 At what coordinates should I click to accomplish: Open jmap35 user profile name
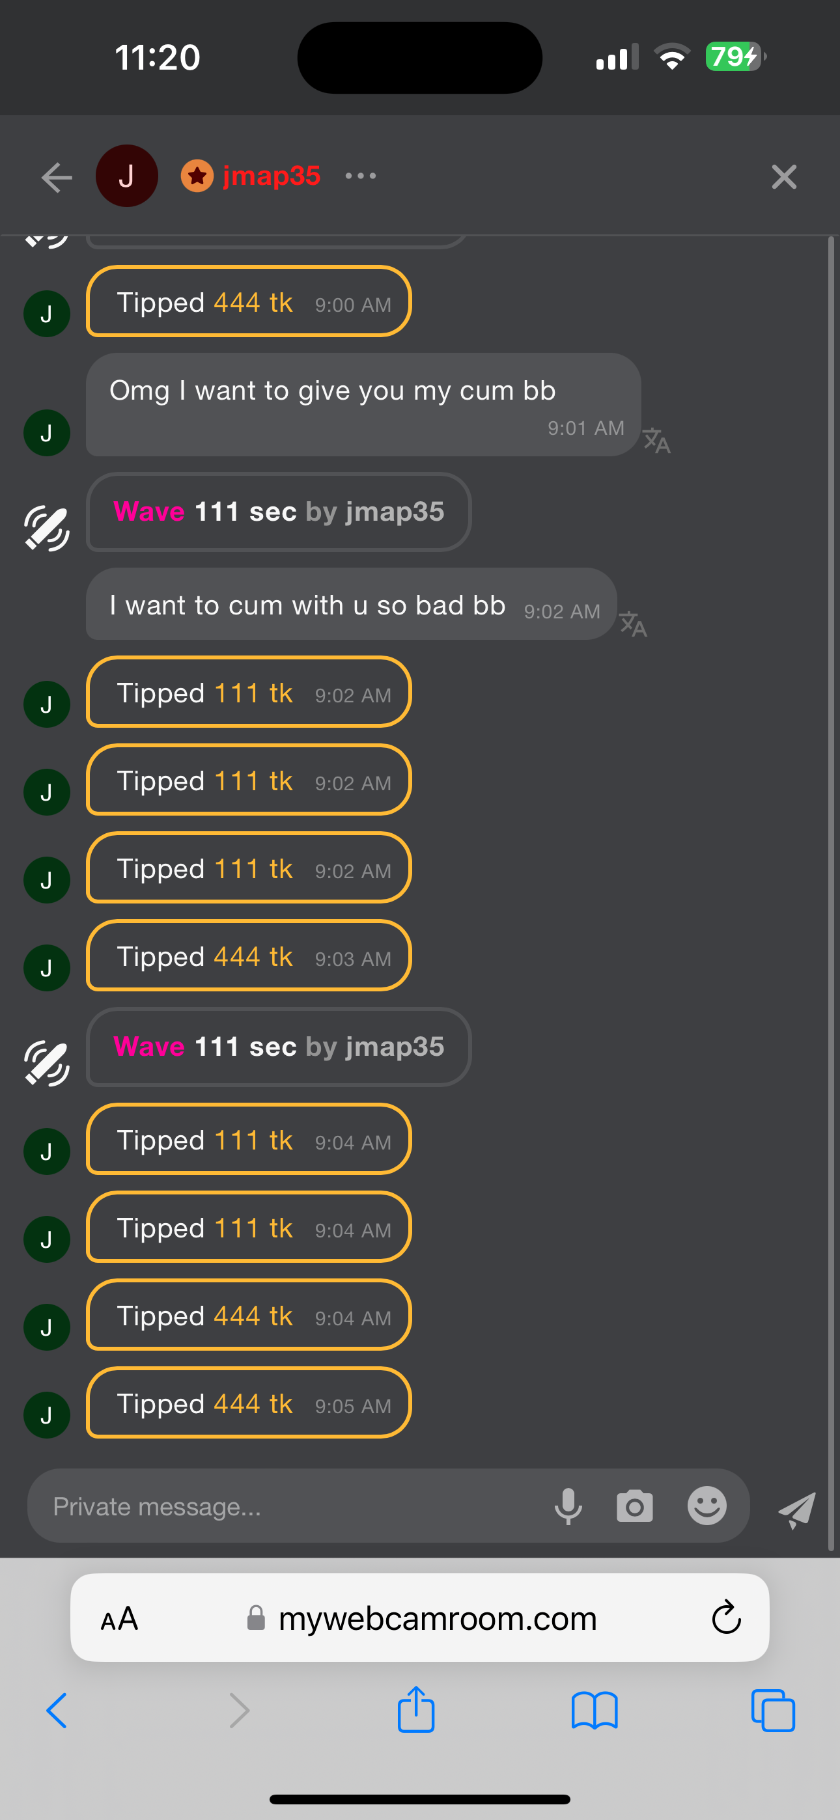(272, 176)
